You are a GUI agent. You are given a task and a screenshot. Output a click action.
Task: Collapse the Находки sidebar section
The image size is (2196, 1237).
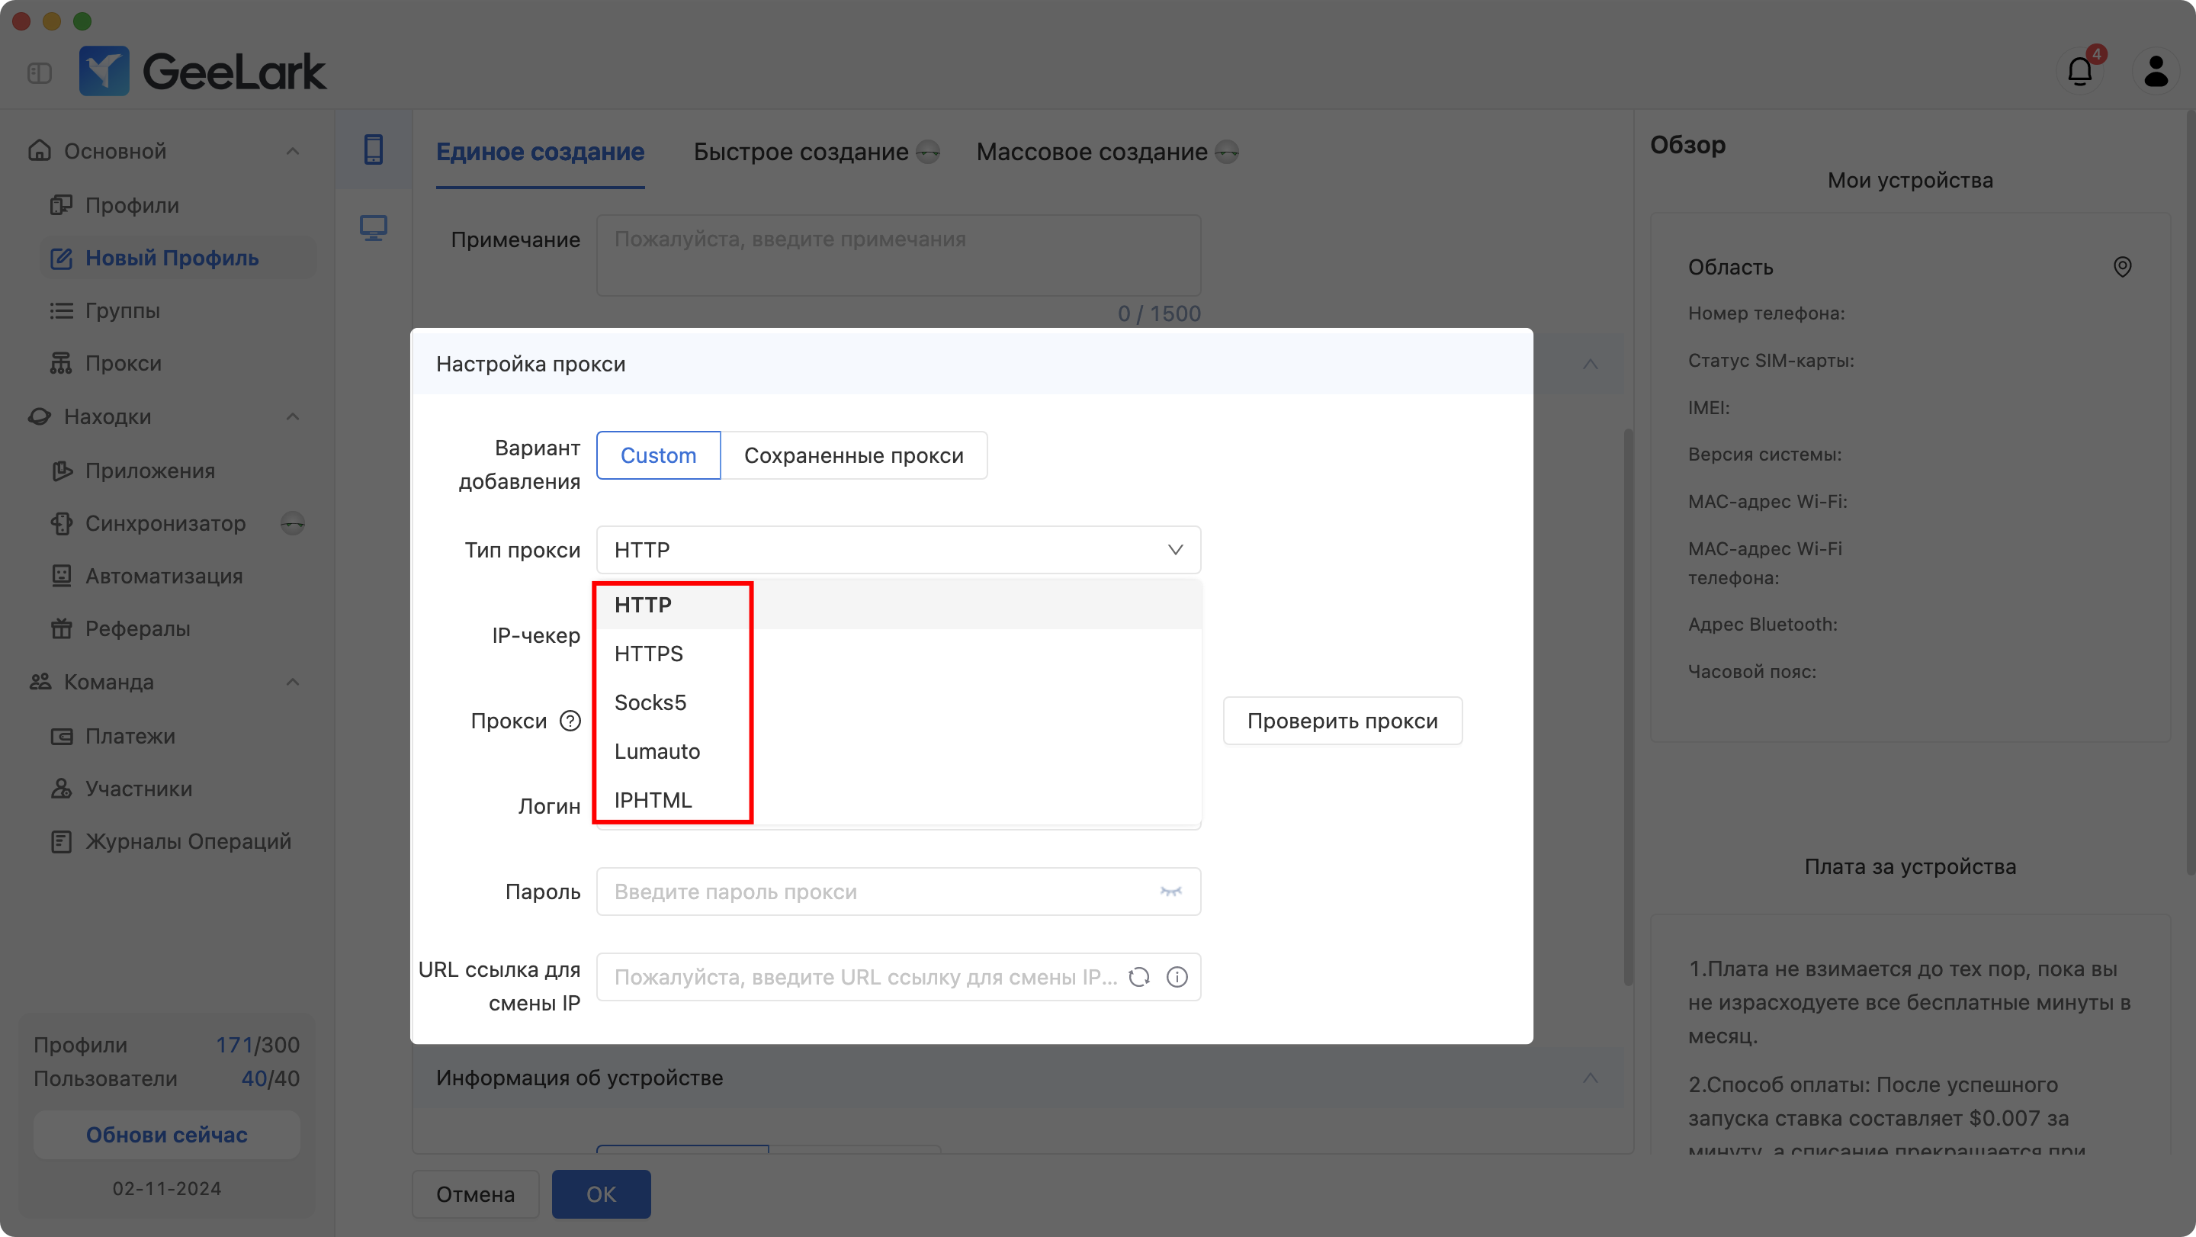292,417
